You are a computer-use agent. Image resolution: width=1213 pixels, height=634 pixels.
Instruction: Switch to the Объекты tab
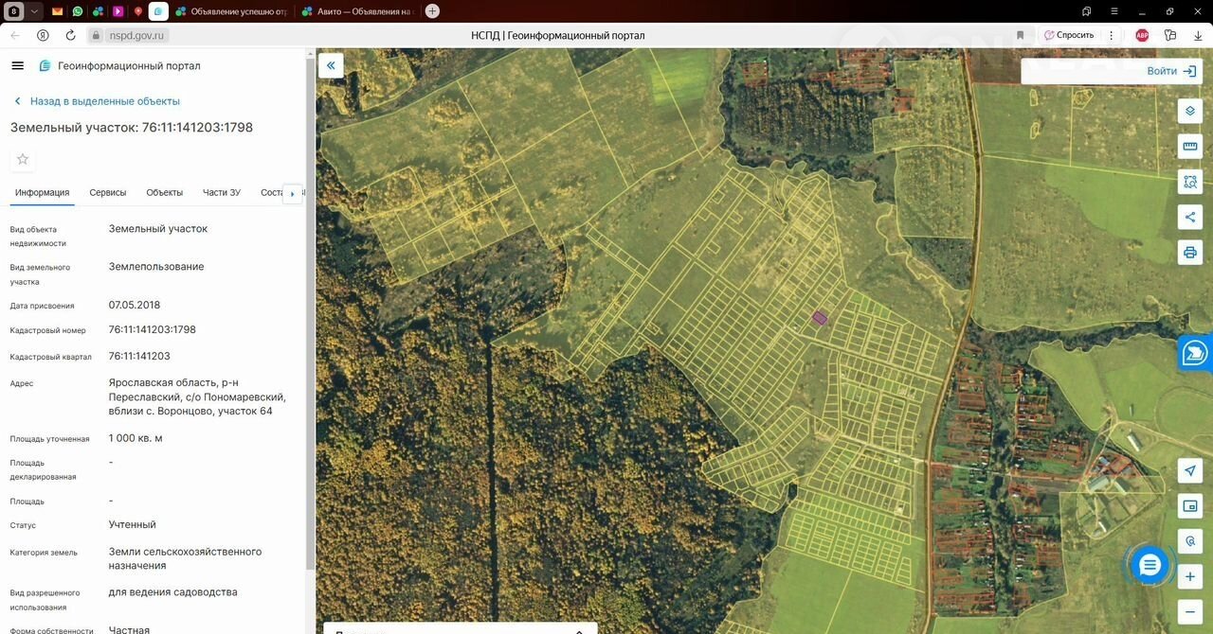pyautogui.click(x=165, y=193)
